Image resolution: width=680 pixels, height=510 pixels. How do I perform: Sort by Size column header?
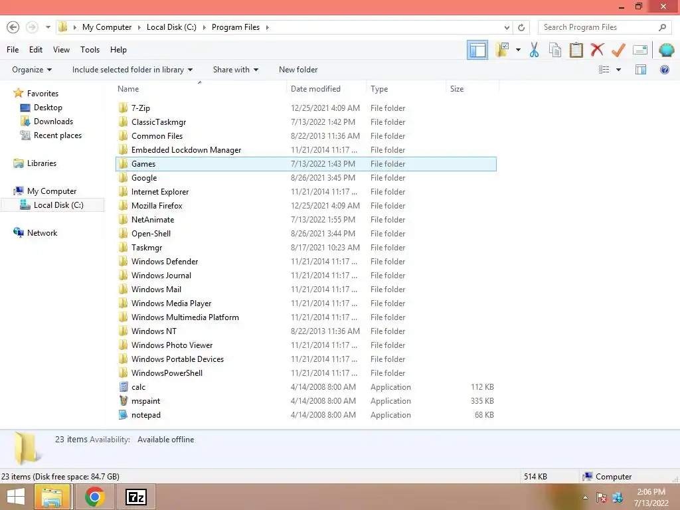pyautogui.click(x=472, y=89)
